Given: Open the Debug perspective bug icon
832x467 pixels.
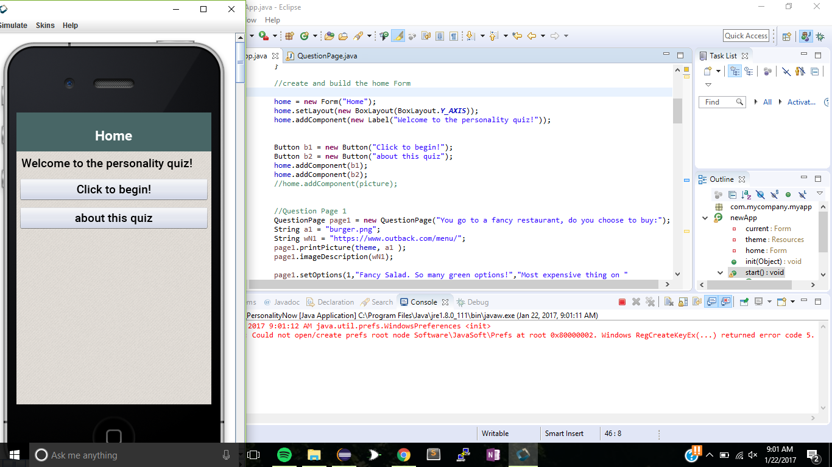Looking at the screenshot, I should tap(820, 36).
